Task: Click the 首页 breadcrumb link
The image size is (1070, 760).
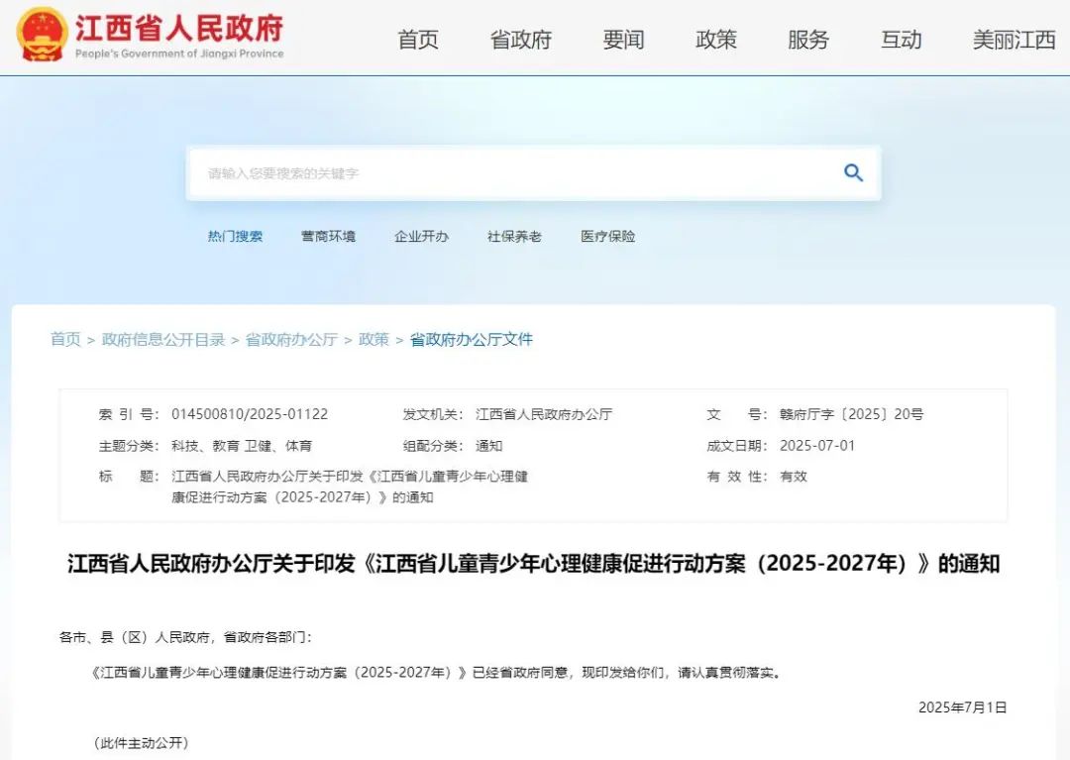Action: 65,339
